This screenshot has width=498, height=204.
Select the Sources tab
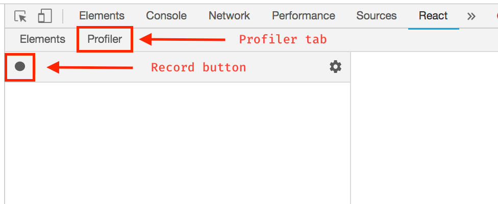coord(377,16)
